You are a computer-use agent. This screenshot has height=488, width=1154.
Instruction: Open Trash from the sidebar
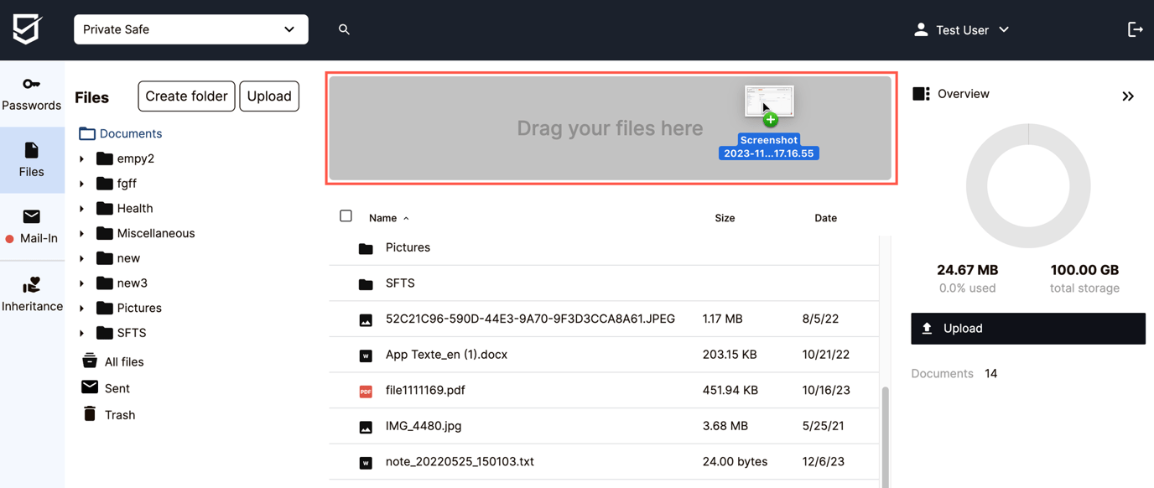click(118, 414)
